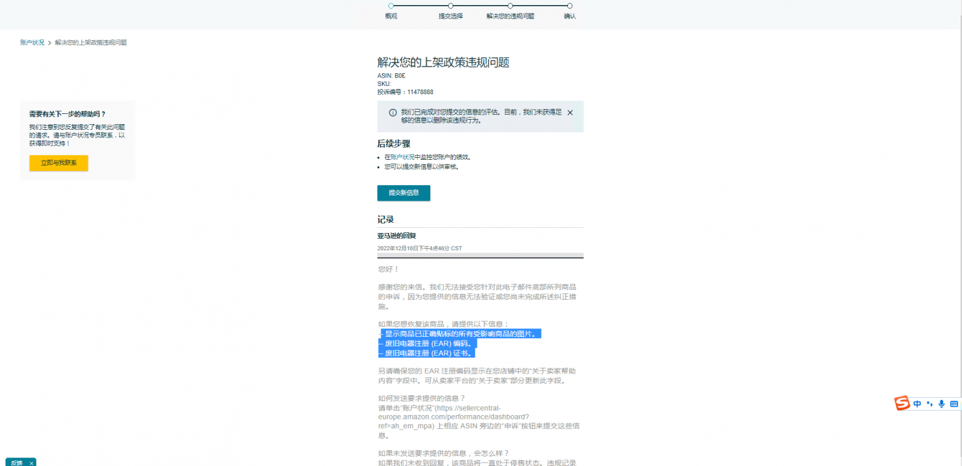Toggle the Sogou punctuation mode icon

[x=930, y=404]
